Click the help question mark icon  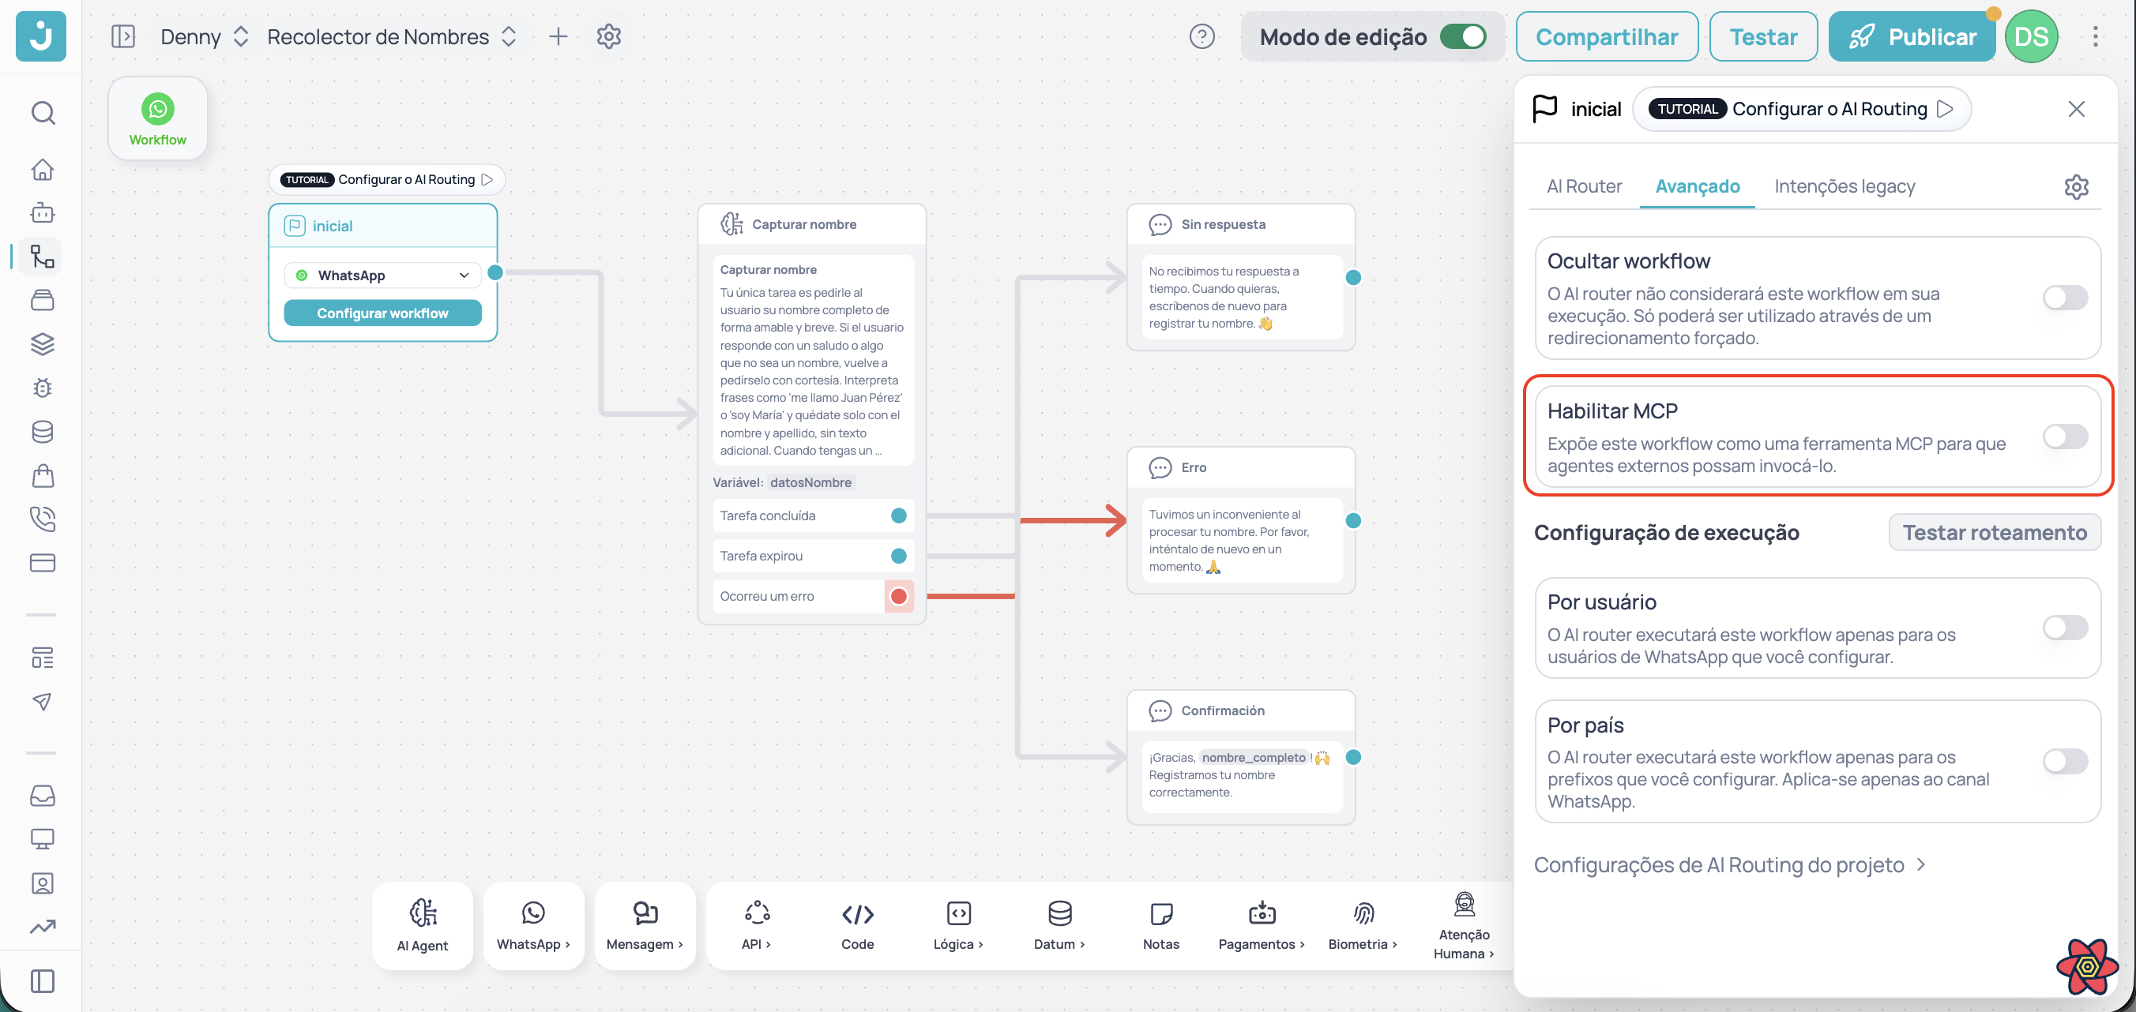(1201, 36)
